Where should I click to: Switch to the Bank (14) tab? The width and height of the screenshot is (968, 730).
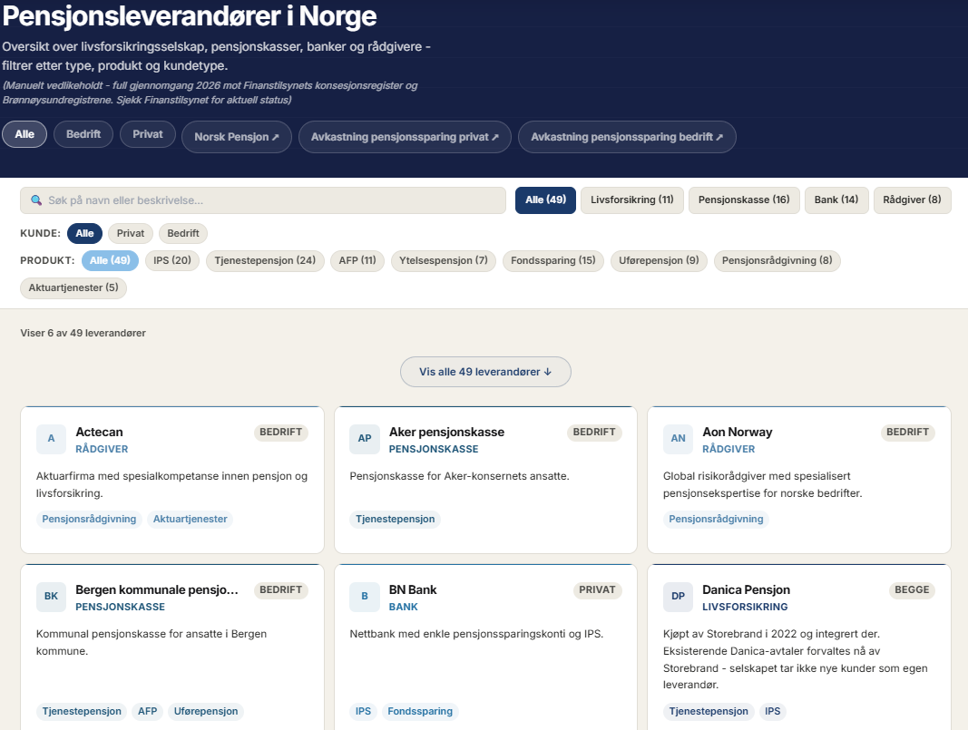tap(836, 200)
